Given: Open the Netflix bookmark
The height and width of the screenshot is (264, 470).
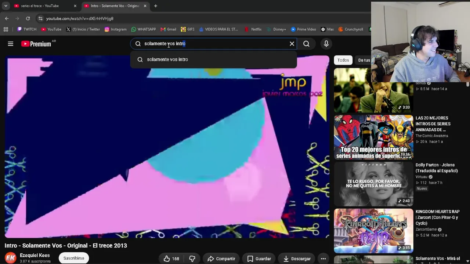Looking at the screenshot, I should pyautogui.click(x=253, y=29).
